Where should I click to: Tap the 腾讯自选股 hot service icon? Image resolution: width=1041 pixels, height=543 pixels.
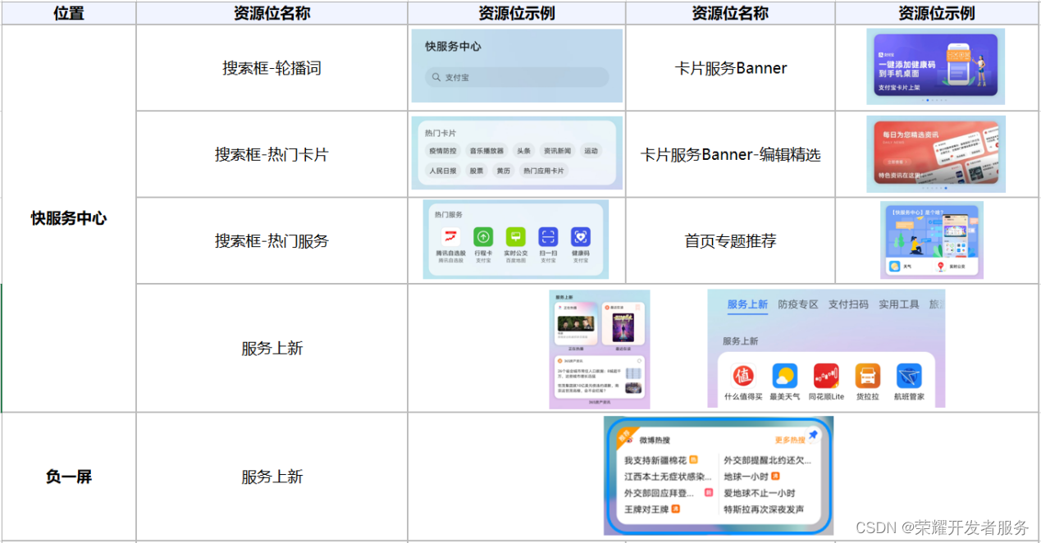(450, 237)
